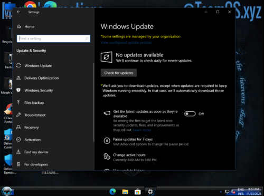The image size is (264, 196).
Task: Click the Settings back arrow icon
Action: point(18,12)
